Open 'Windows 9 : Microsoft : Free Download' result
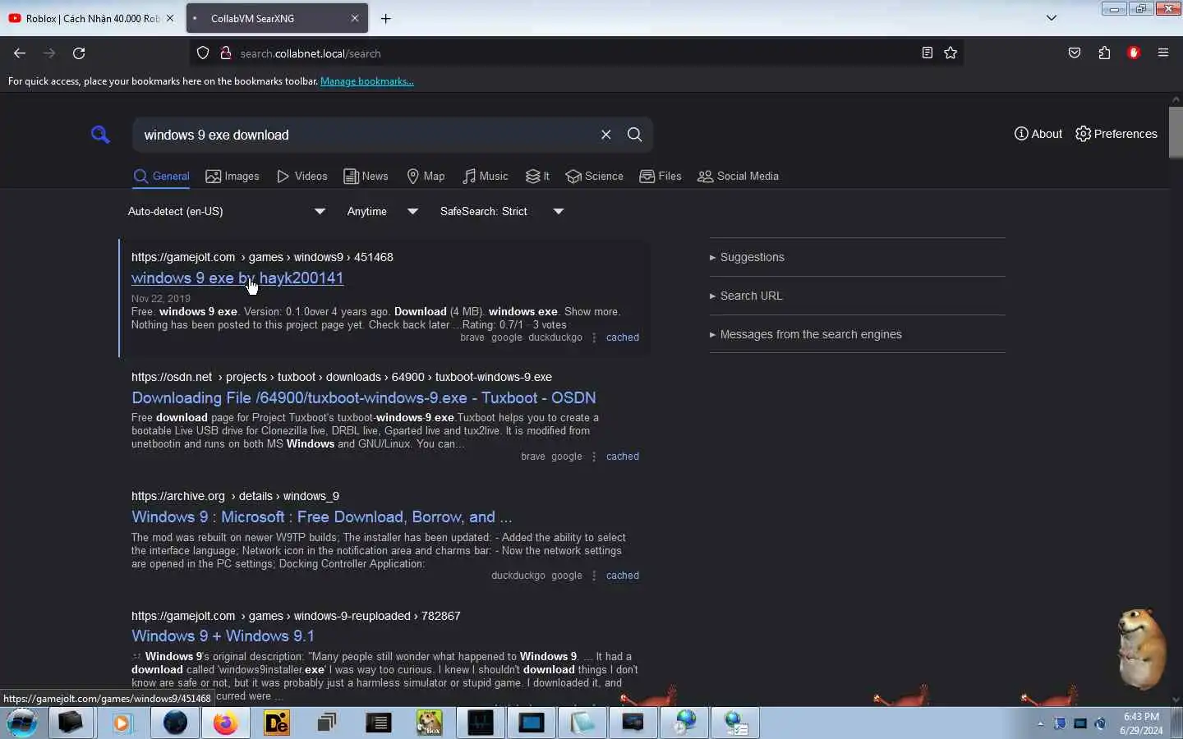This screenshot has height=739, width=1183. point(321,516)
